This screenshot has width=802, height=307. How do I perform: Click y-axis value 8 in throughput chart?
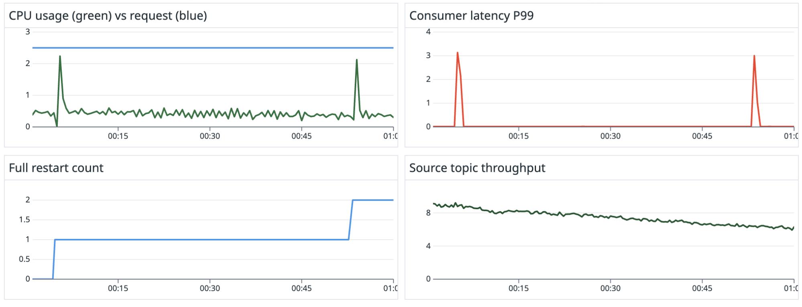pos(428,213)
